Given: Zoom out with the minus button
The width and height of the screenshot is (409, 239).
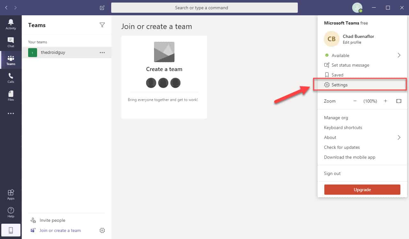Looking at the screenshot, I should [355, 101].
